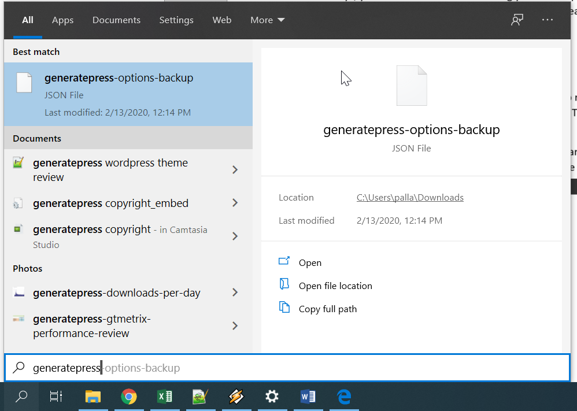Expand arrow for generatepress wordpress theme review
The width and height of the screenshot is (577, 411).
point(235,169)
